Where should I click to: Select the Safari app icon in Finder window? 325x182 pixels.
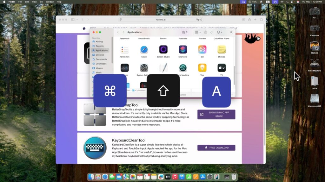pos(144,50)
